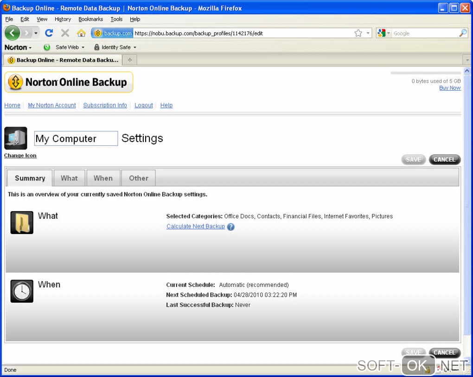Open the Bookmarks menu
The image size is (473, 377).
coord(90,19)
